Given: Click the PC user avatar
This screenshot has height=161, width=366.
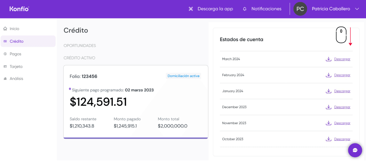Looking at the screenshot, I should point(300,9).
